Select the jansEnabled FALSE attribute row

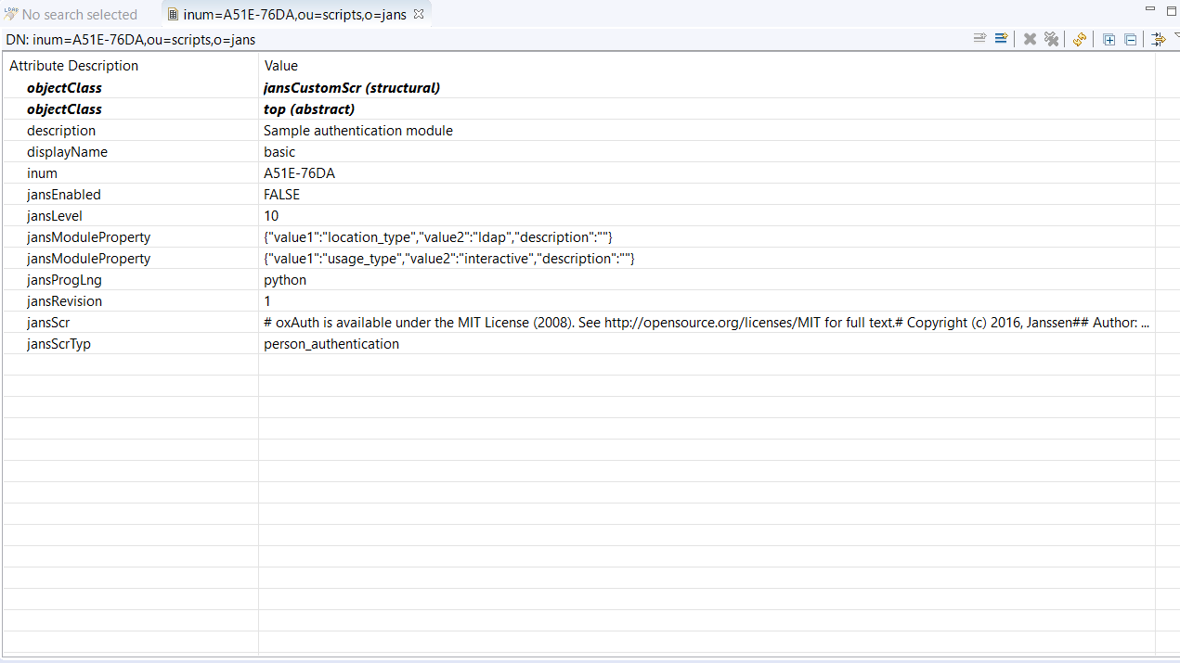(280, 194)
